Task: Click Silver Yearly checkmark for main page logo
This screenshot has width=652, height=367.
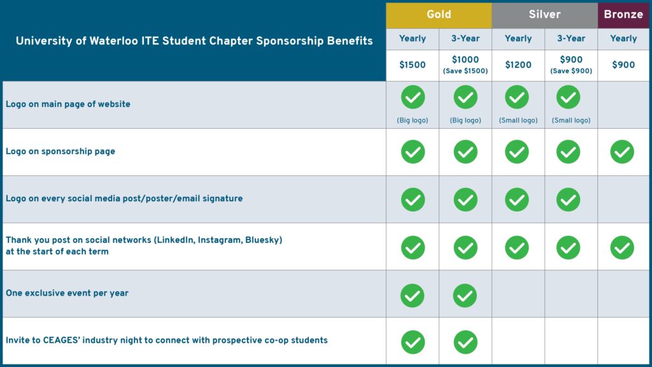Action: (516, 97)
